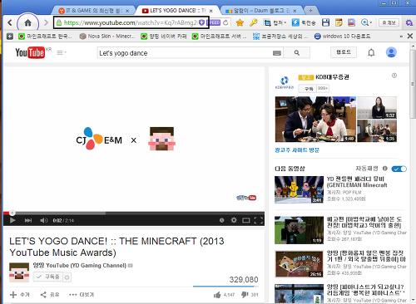Image resolution: width=416 pixels, height=304 pixels.
Task: Click the lightning quick-send toolbar icon
Action: point(295,22)
